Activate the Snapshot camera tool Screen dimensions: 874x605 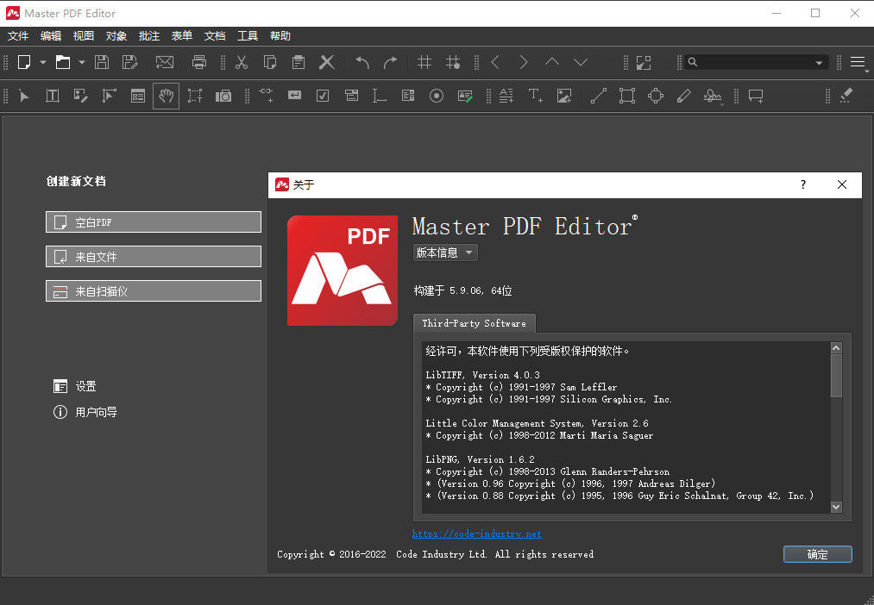click(x=223, y=96)
